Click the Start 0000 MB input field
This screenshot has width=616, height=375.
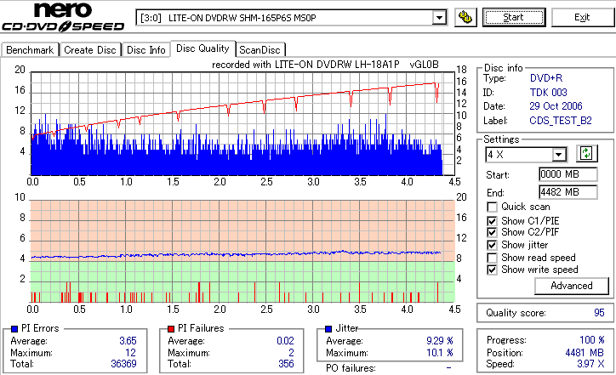click(568, 174)
